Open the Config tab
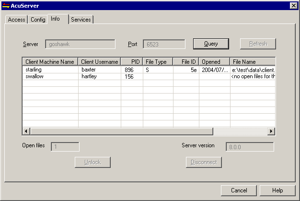The height and width of the screenshot is (201, 300). [x=38, y=20]
